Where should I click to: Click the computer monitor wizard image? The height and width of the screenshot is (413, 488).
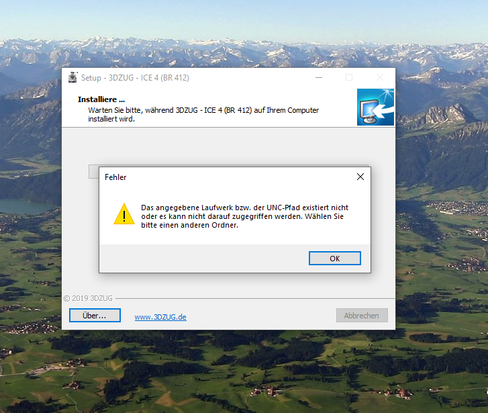[375, 107]
